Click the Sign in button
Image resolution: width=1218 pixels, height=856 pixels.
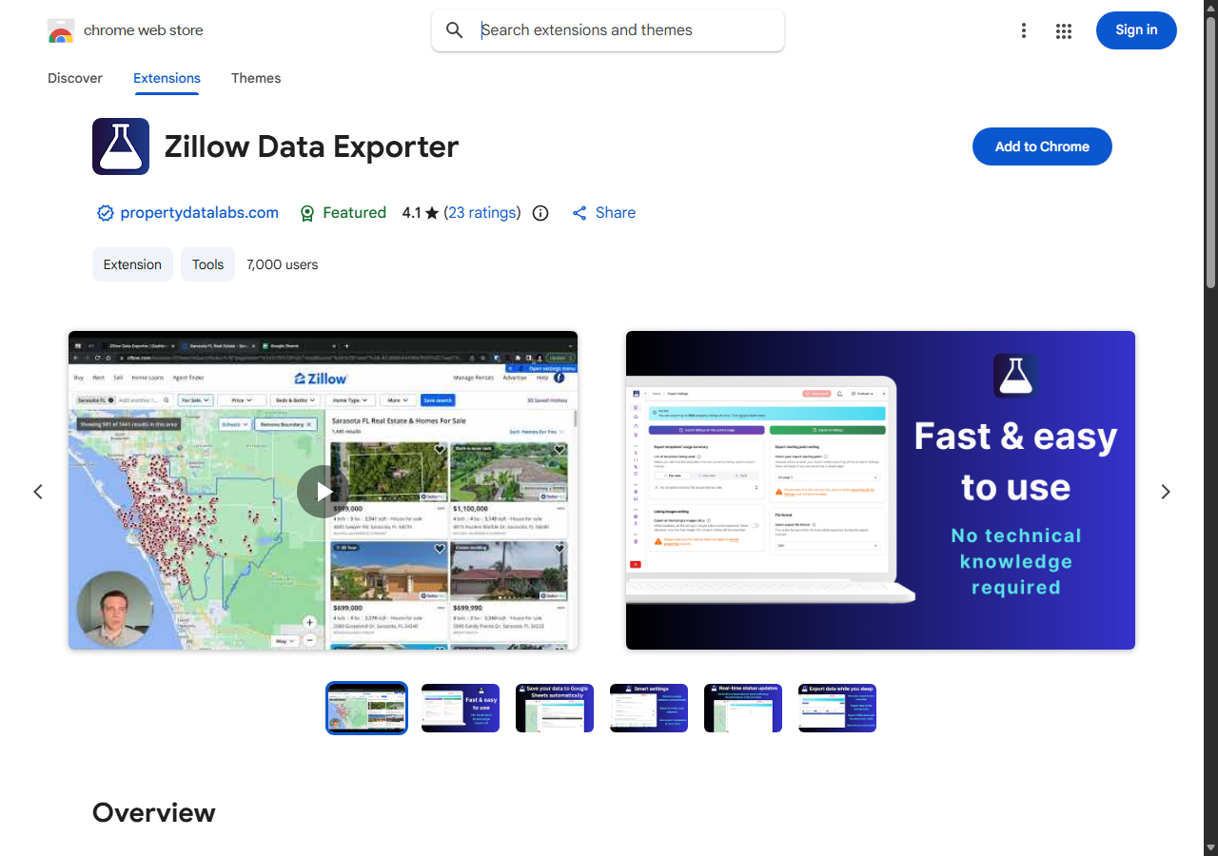1136,30
